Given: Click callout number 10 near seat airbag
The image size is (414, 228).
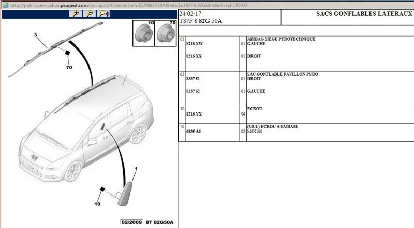Looking at the screenshot, I should (x=97, y=204).
